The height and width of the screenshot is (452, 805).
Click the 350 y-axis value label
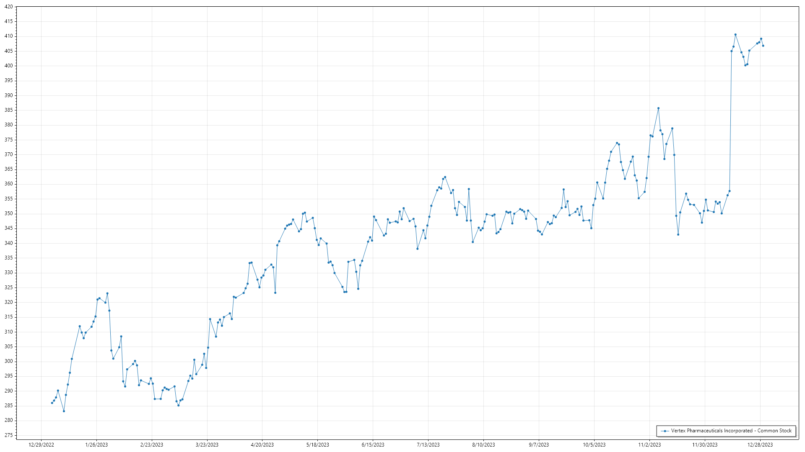[x=8, y=213]
